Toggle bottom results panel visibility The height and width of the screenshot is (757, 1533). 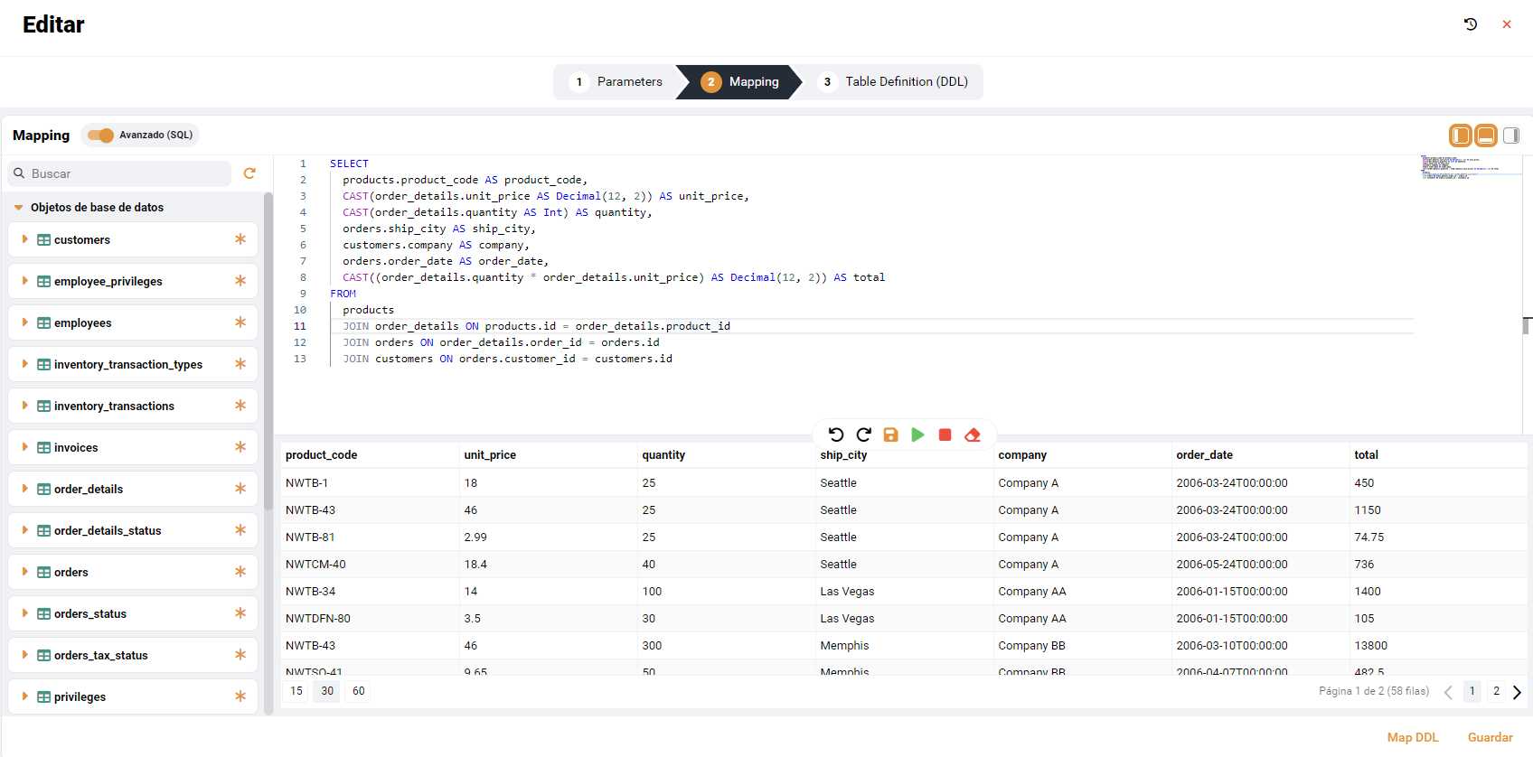pos(1485,136)
